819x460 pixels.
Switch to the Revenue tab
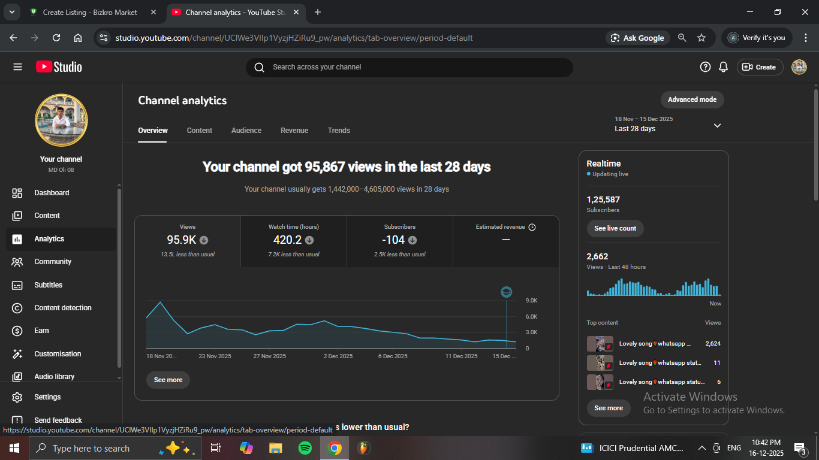294,131
